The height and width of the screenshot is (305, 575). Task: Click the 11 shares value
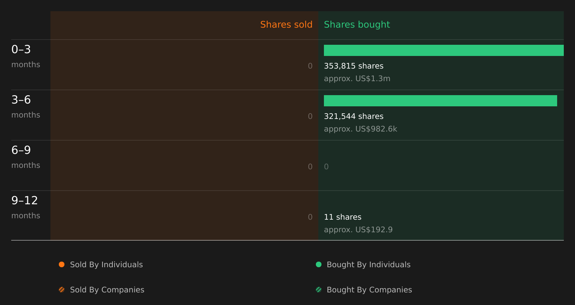(342, 217)
